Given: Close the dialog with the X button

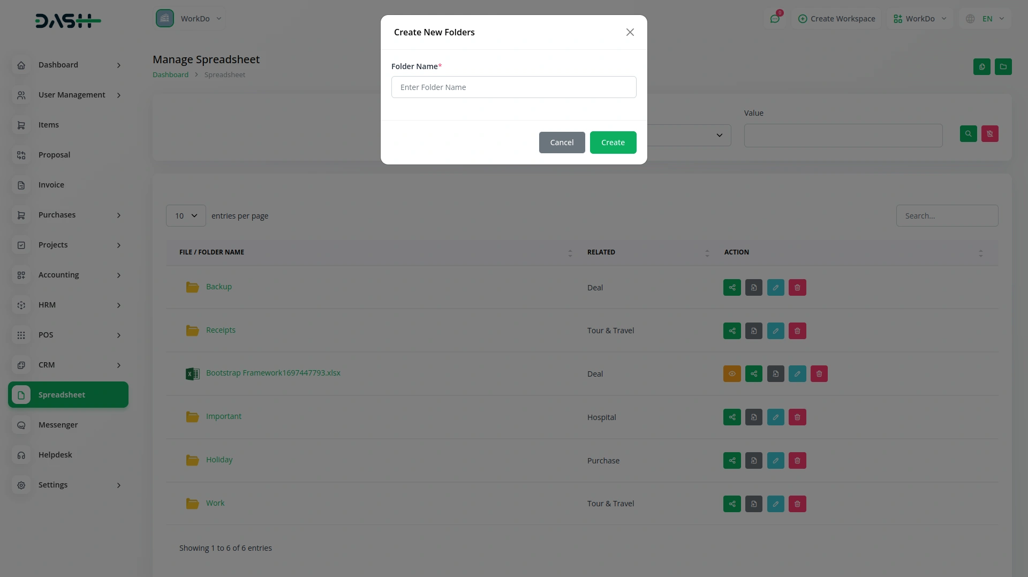Looking at the screenshot, I should click(630, 33).
